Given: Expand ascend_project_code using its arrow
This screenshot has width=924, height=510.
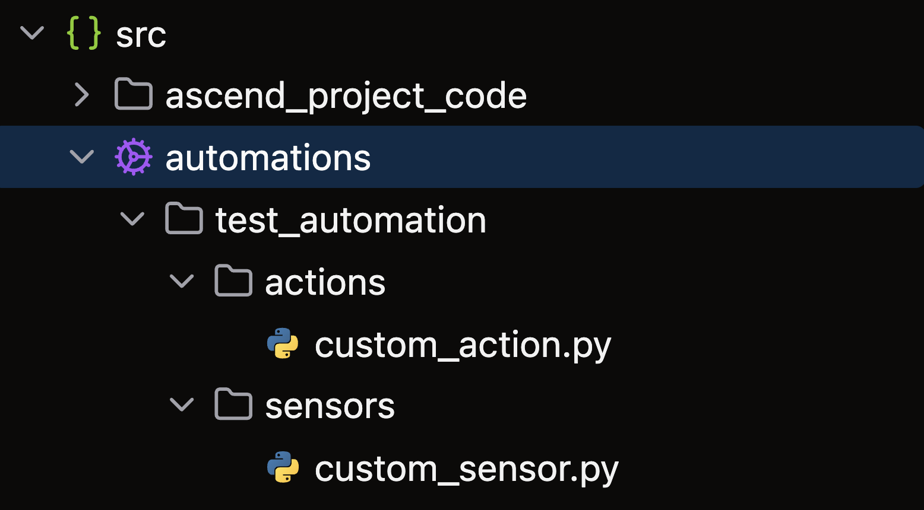Looking at the screenshot, I should click(82, 95).
